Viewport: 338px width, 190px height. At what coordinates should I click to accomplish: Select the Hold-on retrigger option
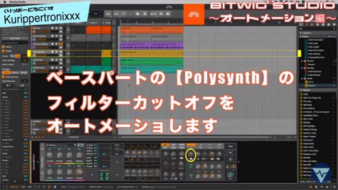click(x=15, y=72)
